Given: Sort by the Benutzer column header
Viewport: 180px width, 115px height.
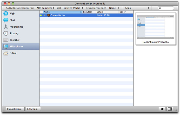Looking at the screenshot, I should pyautogui.click(x=89, y=12).
